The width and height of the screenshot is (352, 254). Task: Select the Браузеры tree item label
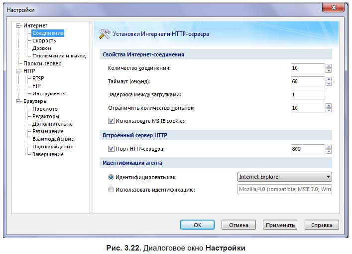tap(35, 101)
